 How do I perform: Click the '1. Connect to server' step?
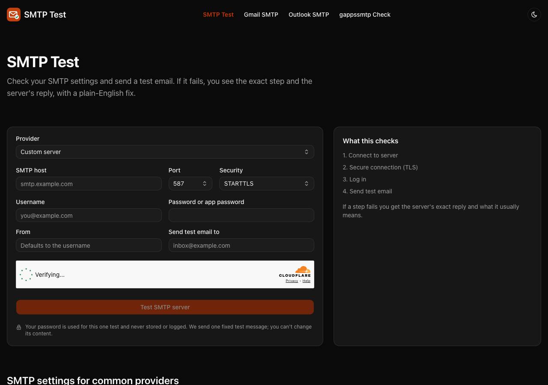pyautogui.click(x=370, y=155)
